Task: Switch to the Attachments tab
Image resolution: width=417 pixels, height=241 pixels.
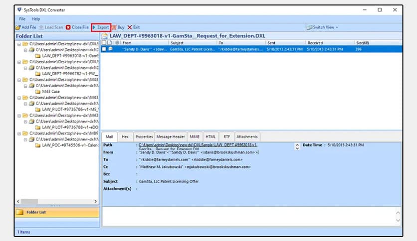Action: (247, 137)
